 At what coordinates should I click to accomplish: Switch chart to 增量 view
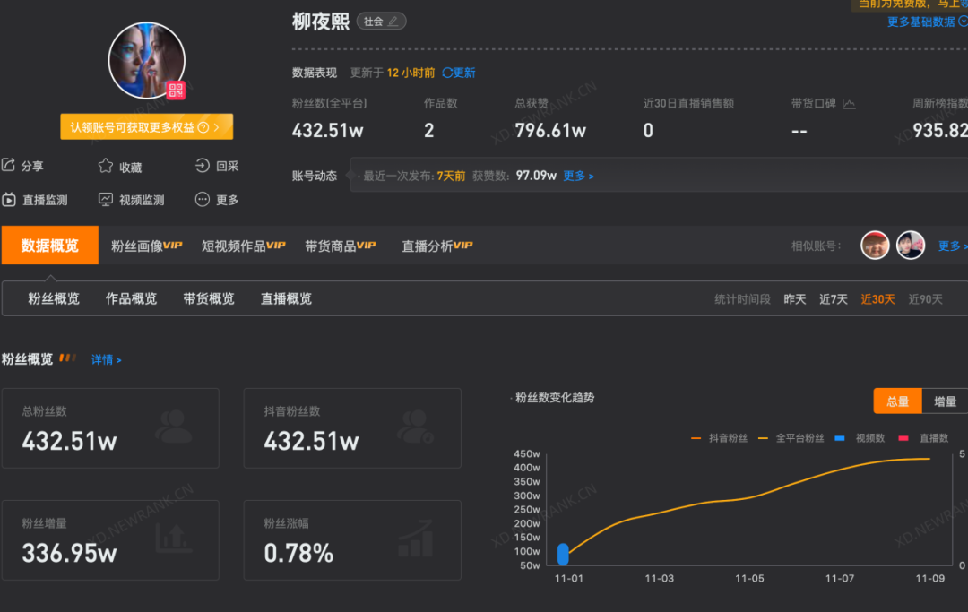[x=945, y=401]
